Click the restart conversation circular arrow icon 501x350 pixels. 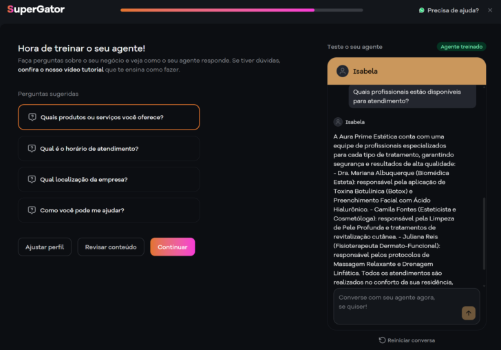pyautogui.click(x=382, y=340)
